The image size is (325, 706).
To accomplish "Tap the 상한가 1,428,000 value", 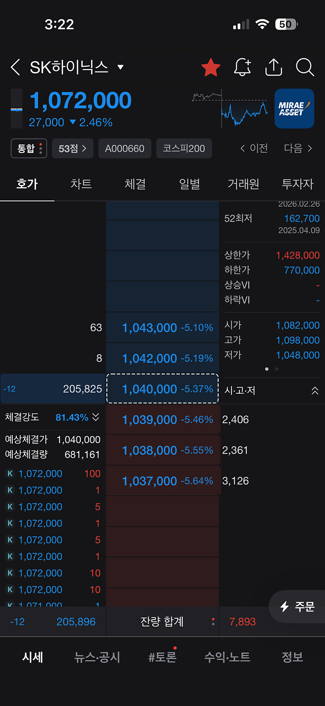I will point(298,255).
